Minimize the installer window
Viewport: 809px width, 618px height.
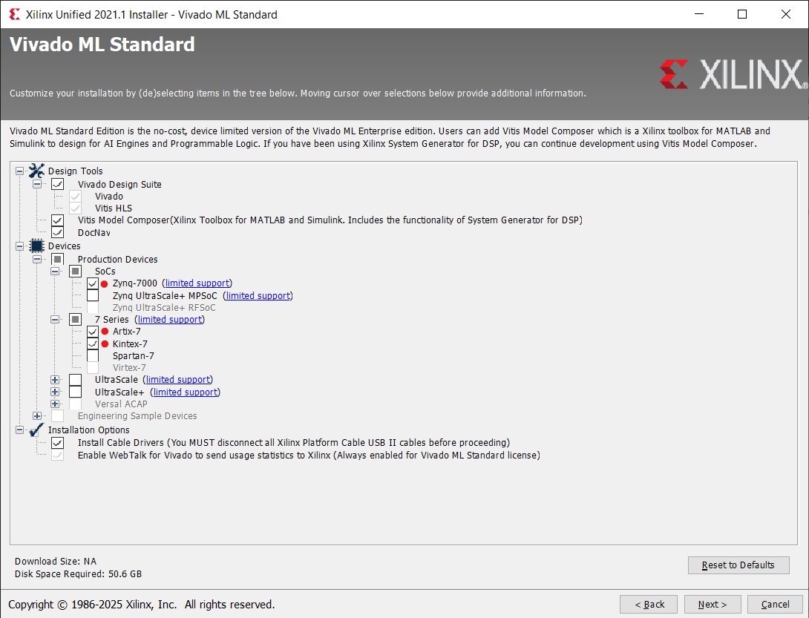click(x=699, y=14)
